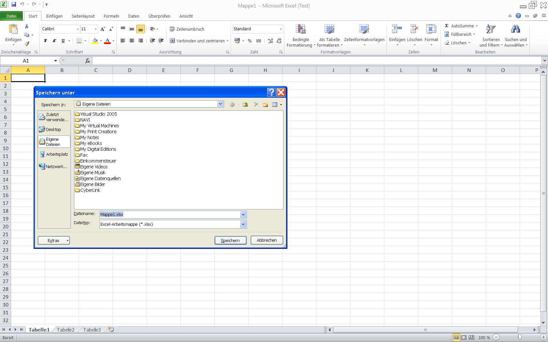548x342 pixels.
Task: Click the Sortieren und Filtern icon
Action: (x=491, y=29)
